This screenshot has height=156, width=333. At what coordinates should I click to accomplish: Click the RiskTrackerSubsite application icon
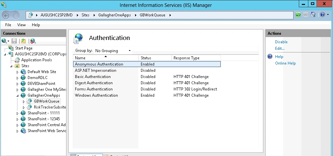(x=30, y=107)
